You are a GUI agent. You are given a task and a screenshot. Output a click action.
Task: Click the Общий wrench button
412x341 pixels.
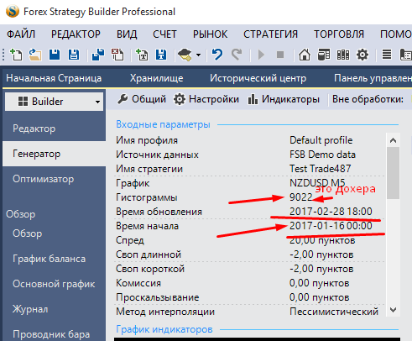click(x=142, y=99)
